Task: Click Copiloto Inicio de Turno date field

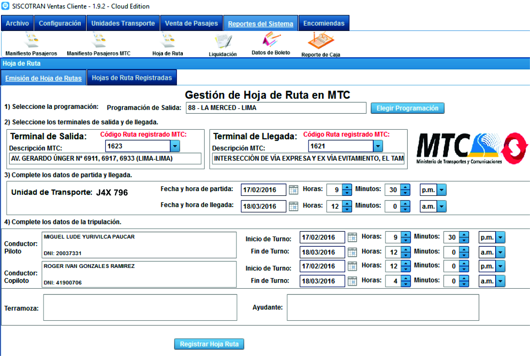Action: coord(322,266)
